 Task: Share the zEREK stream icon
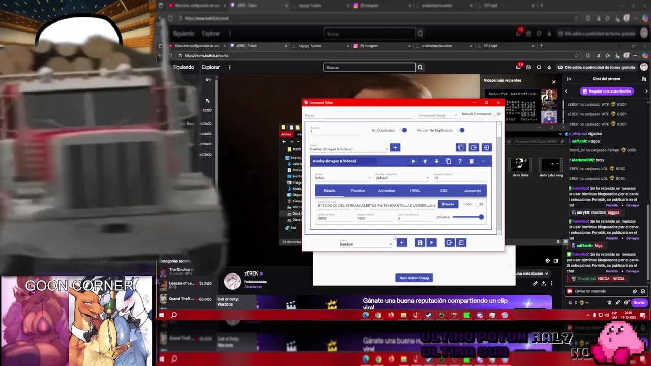pyautogui.click(x=543, y=283)
